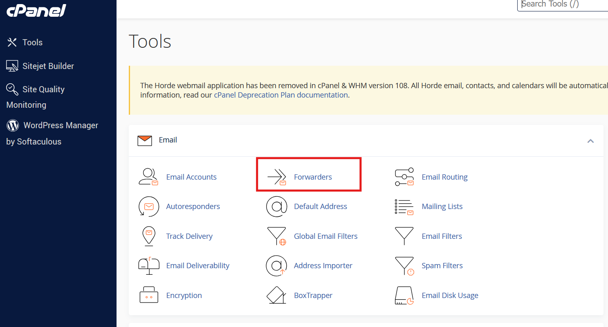Click the Email section envelope icon
The height and width of the screenshot is (327, 608).
145,140
